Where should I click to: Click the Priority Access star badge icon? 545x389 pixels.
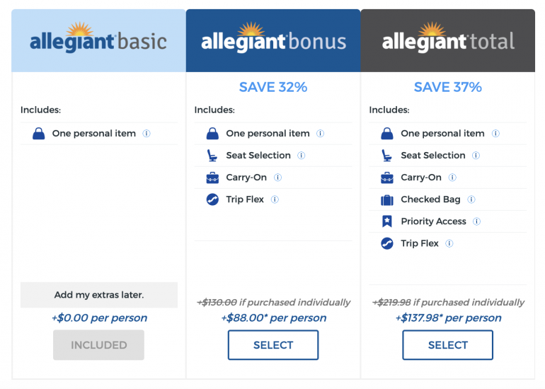point(386,221)
